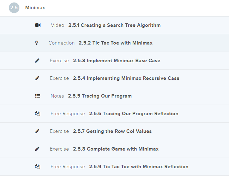Image resolution: width=229 pixels, height=176 pixels.
Task: Click the free response icon for 2.5.9
Action: [x=38, y=166]
